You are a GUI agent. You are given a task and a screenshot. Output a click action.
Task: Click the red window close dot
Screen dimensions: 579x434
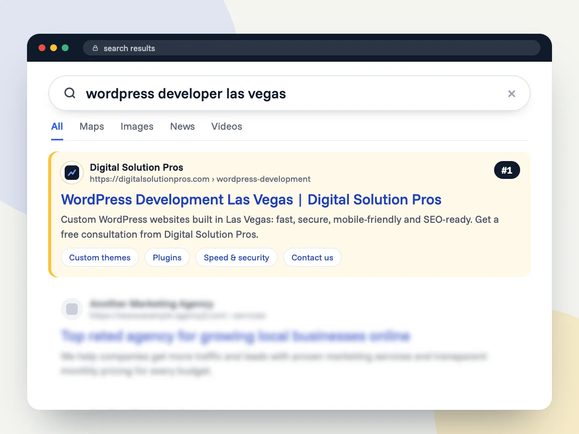(42, 48)
